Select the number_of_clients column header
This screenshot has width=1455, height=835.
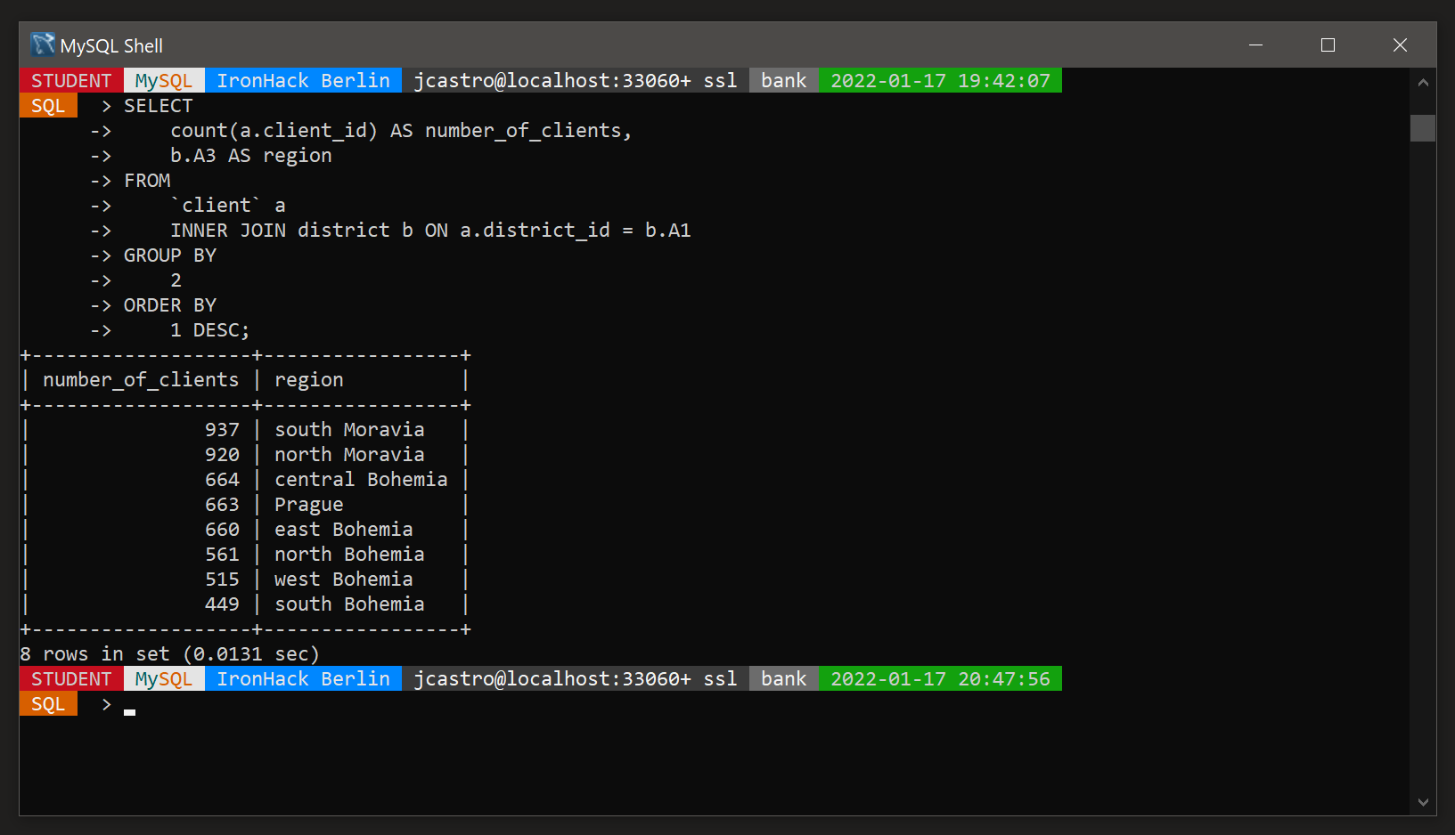click(x=140, y=379)
